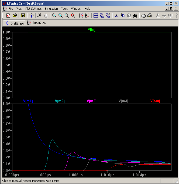The image size is (179, 184).
Task: Click the waveform icon left of File menu
Action: click(5, 9)
